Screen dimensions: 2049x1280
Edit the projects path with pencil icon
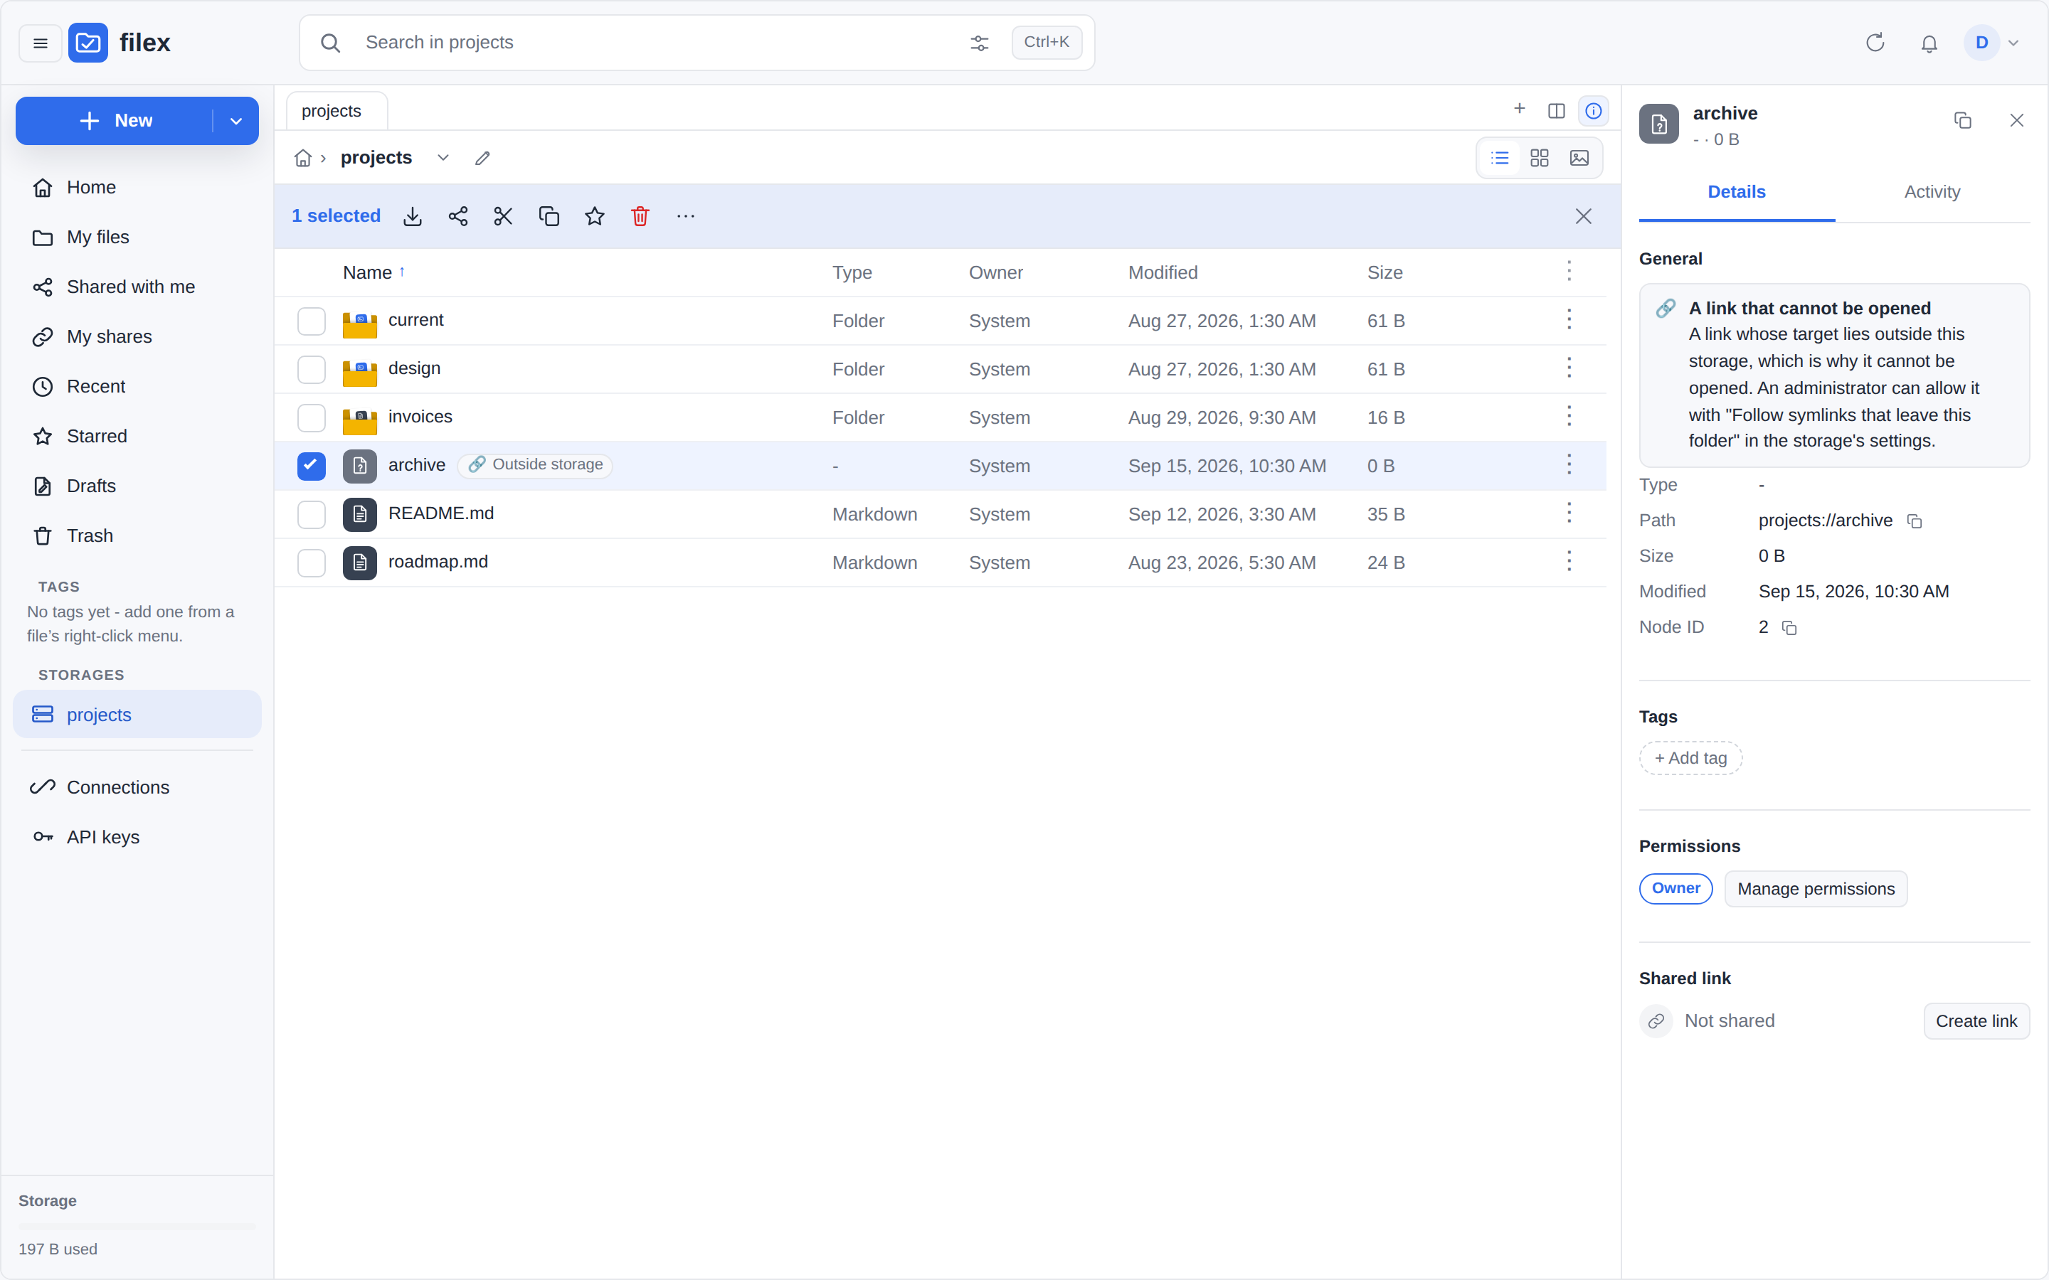click(482, 159)
